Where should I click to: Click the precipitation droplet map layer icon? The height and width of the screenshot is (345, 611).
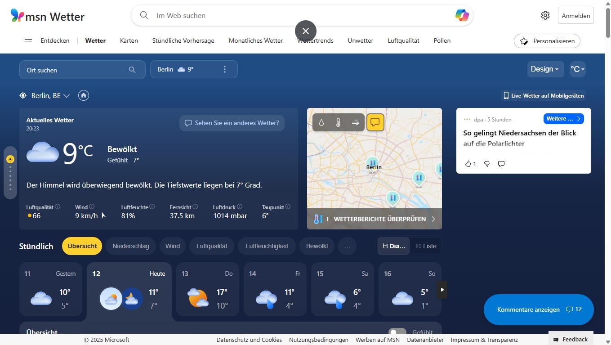pos(321,122)
